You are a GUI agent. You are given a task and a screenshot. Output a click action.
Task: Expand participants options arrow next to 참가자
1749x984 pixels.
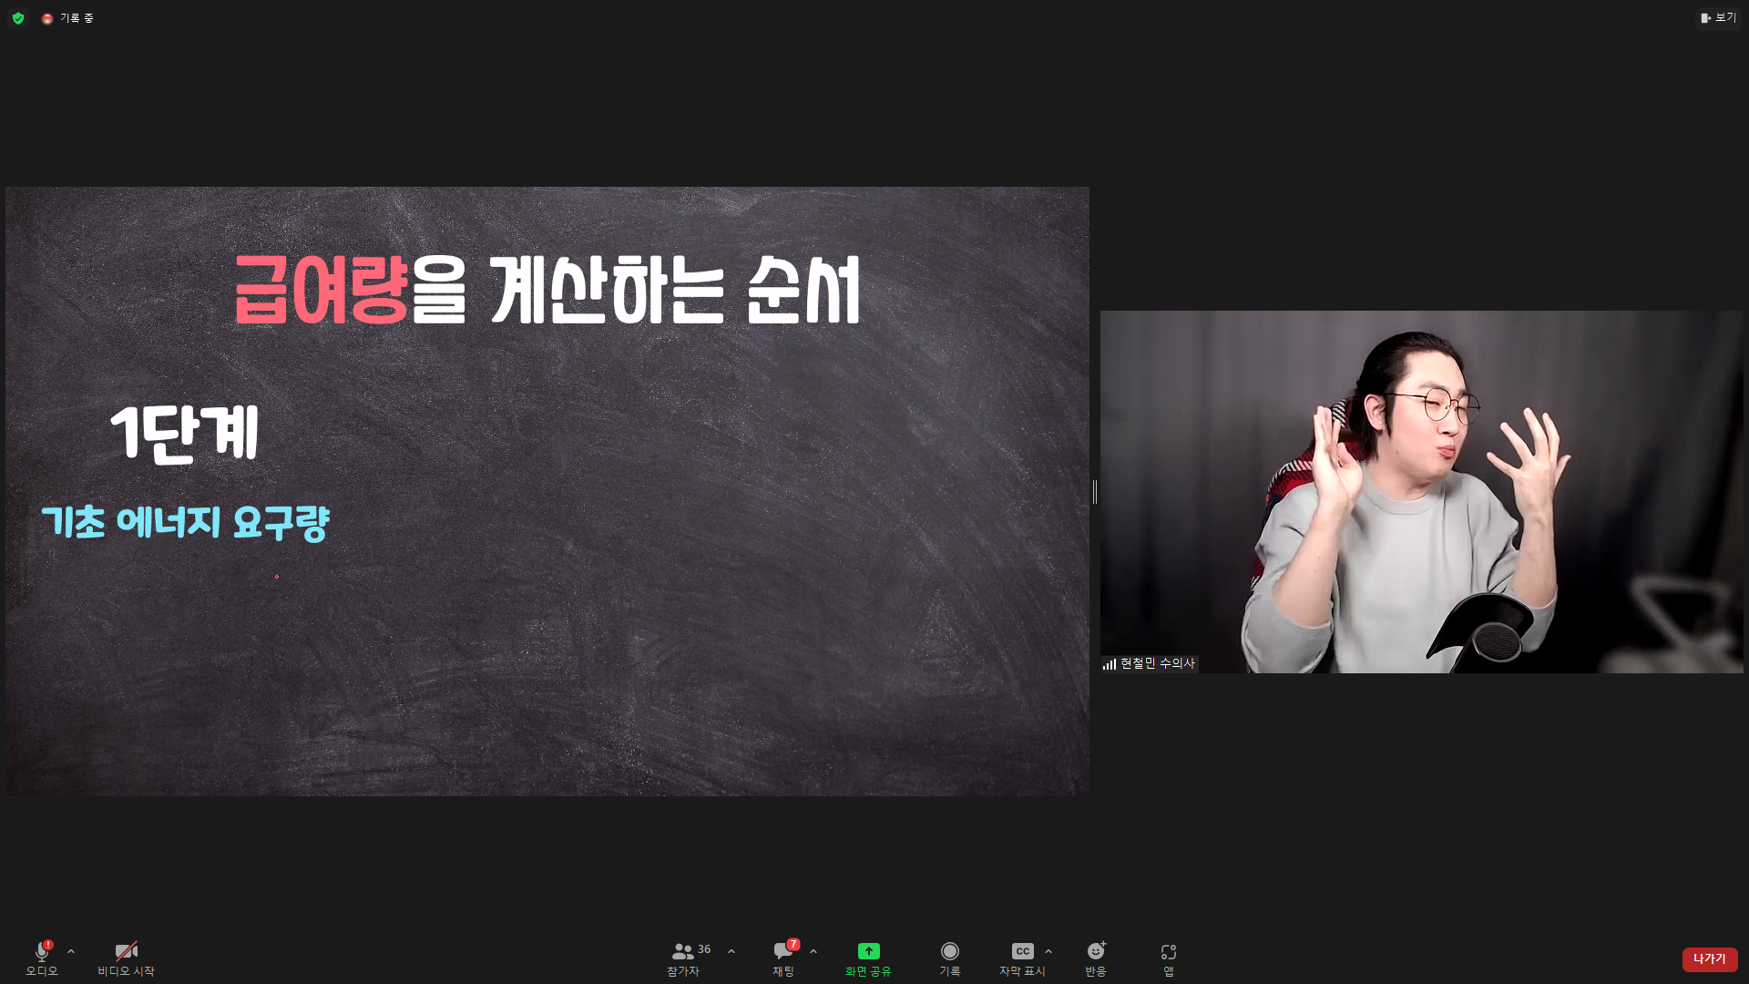(x=731, y=951)
